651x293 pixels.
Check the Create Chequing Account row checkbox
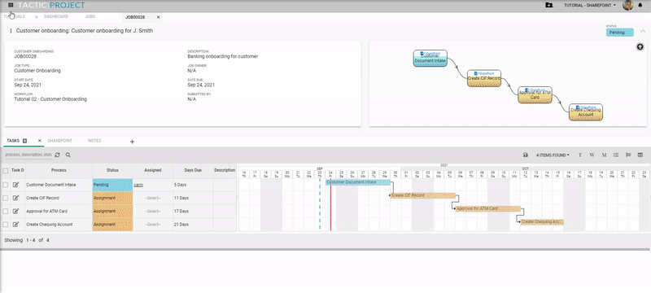coord(6,225)
